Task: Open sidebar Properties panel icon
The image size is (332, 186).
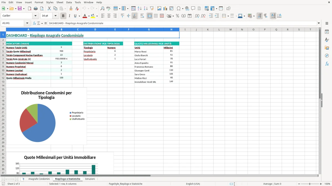Action: pyautogui.click(x=327, y=32)
